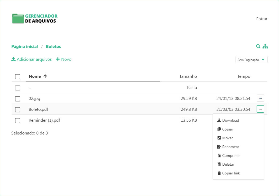
Task: Click the Deletar trash icon
Action: click(x=219, y=164)
